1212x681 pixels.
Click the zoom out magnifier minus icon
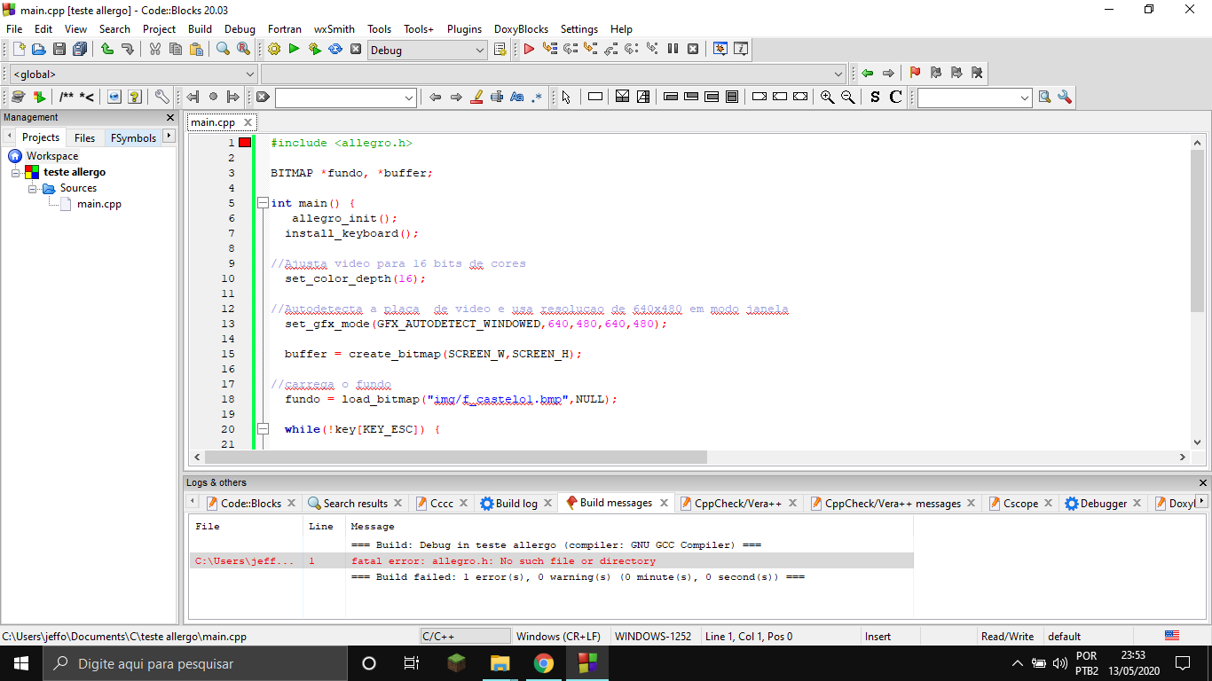[847, 98]
